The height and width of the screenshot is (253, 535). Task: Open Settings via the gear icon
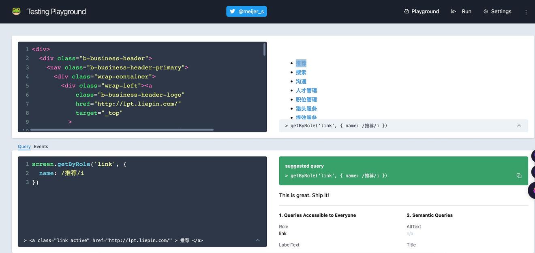[x=486, y=11]
